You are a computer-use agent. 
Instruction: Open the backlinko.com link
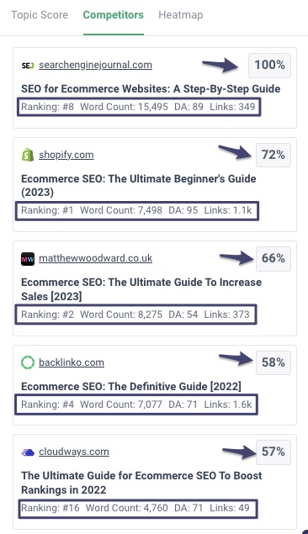pos(72,362)
